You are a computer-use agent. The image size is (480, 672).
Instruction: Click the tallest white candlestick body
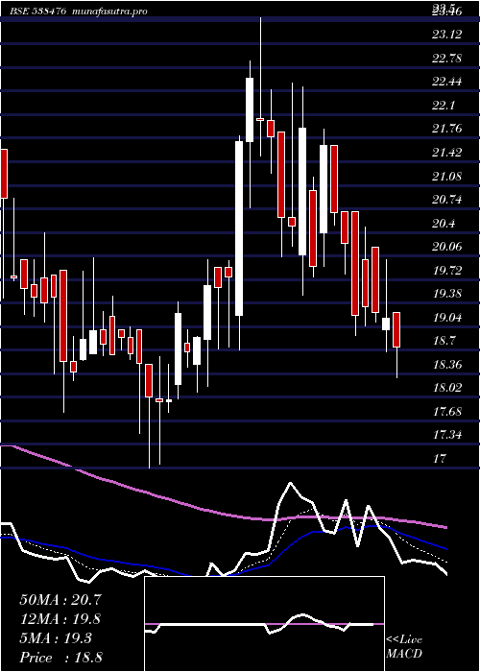tap(239, 228)
